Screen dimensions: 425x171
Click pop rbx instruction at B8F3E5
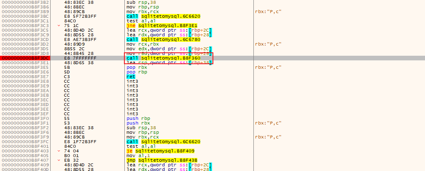pyautogui.click(x=137, y=67)
